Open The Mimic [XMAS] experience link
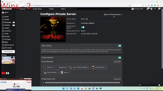The height and width of the screenshot is (91, 163). coord(88,23)
